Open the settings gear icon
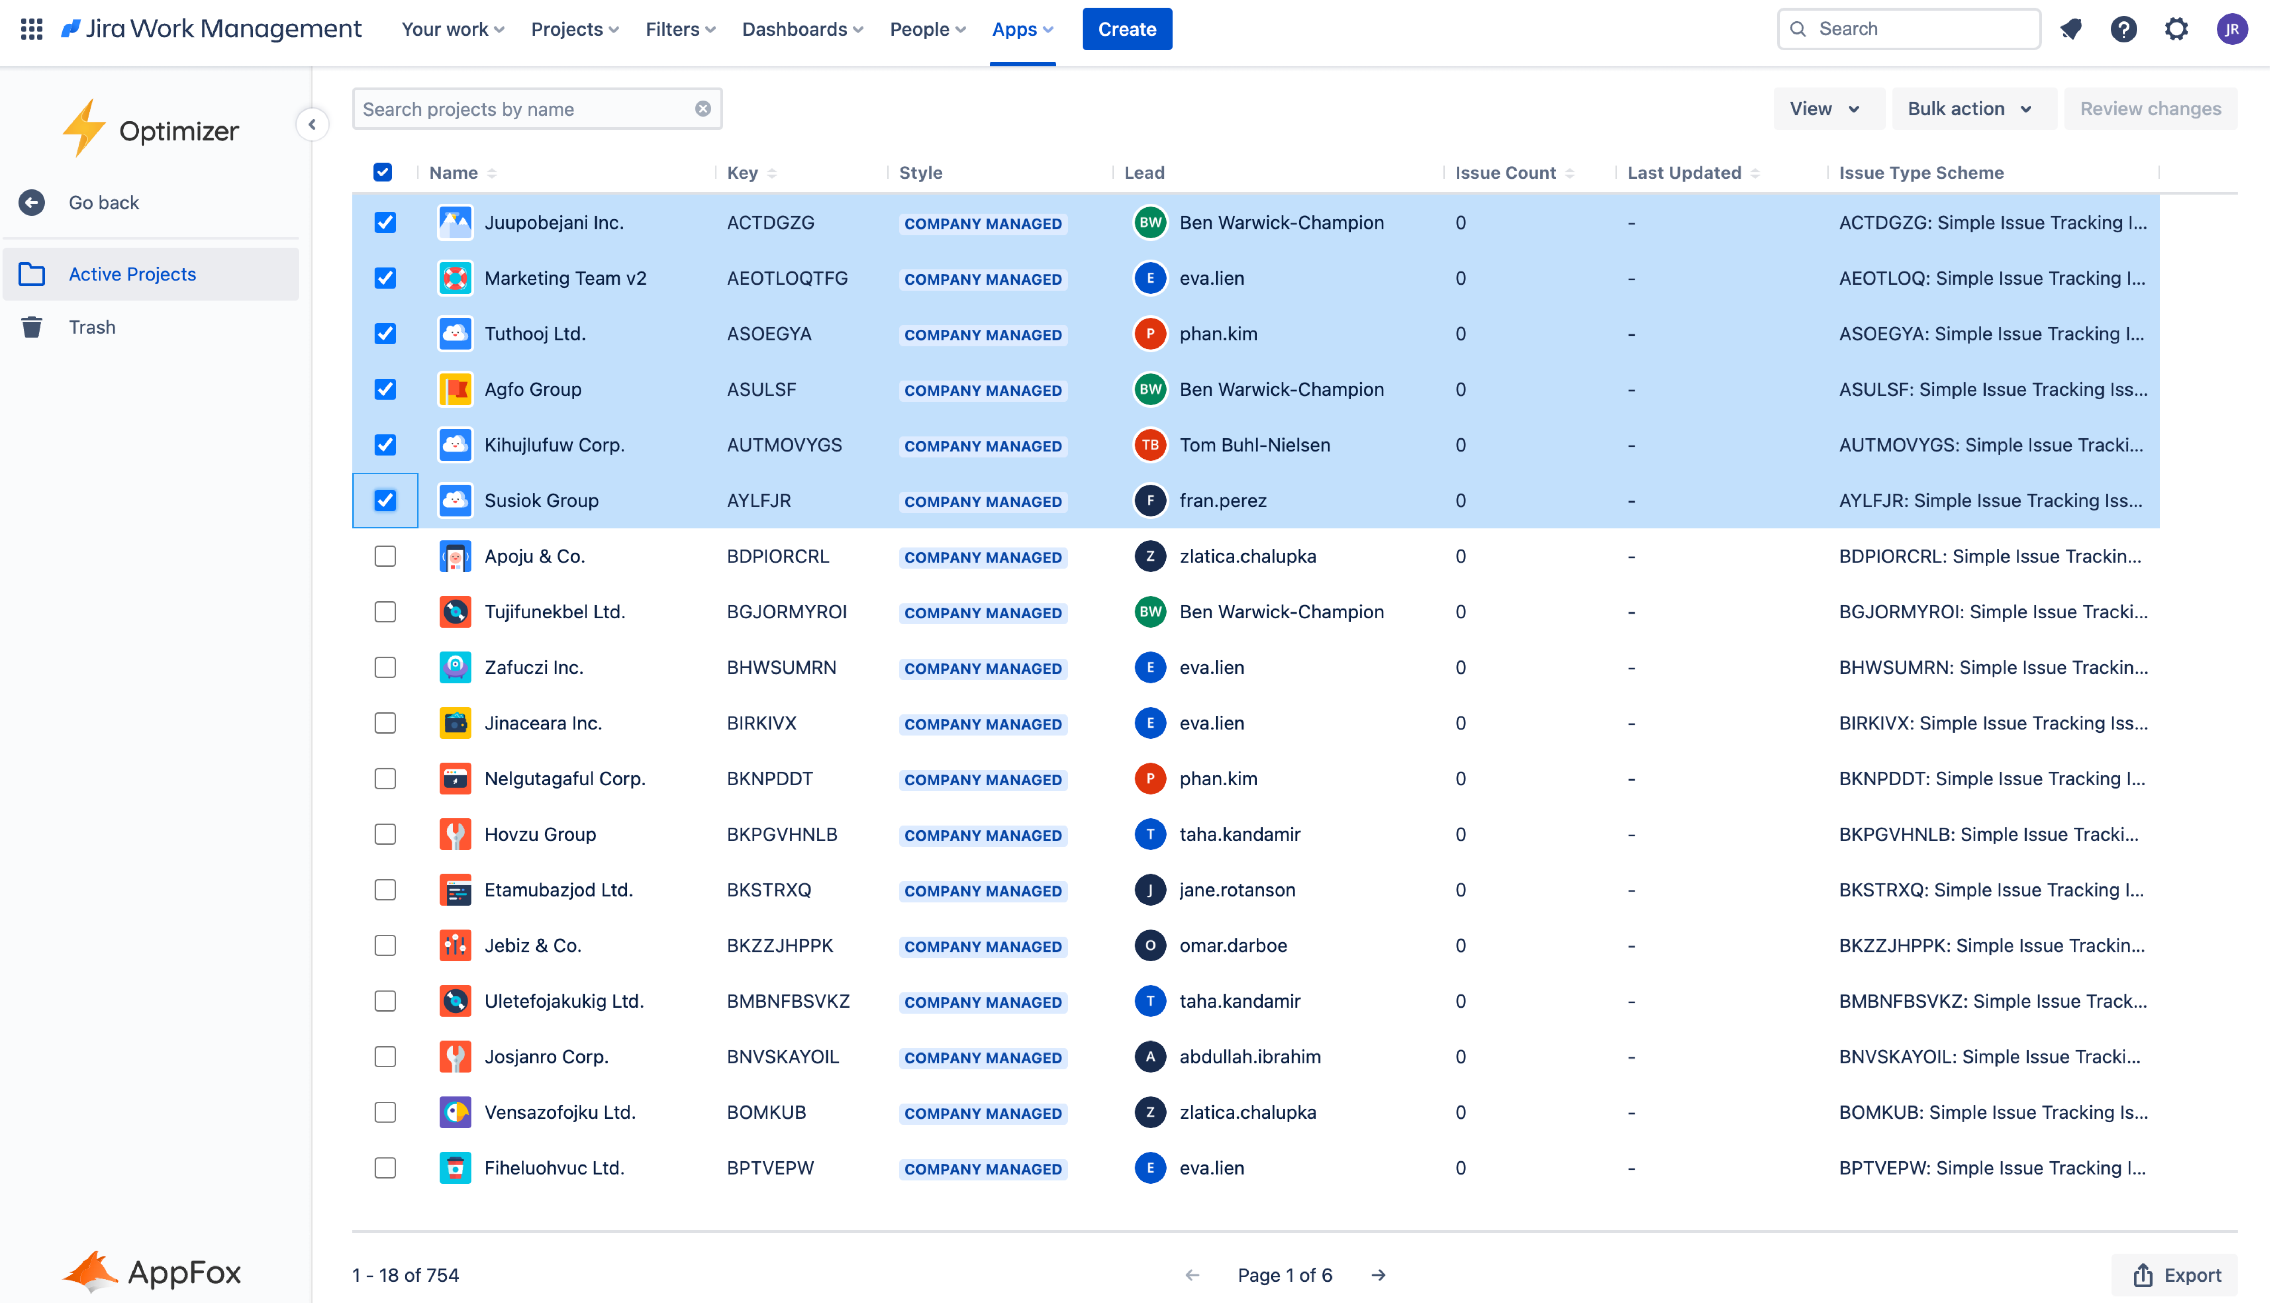The width and height of the screenshot is (2270, 1303). point(2176,29)
